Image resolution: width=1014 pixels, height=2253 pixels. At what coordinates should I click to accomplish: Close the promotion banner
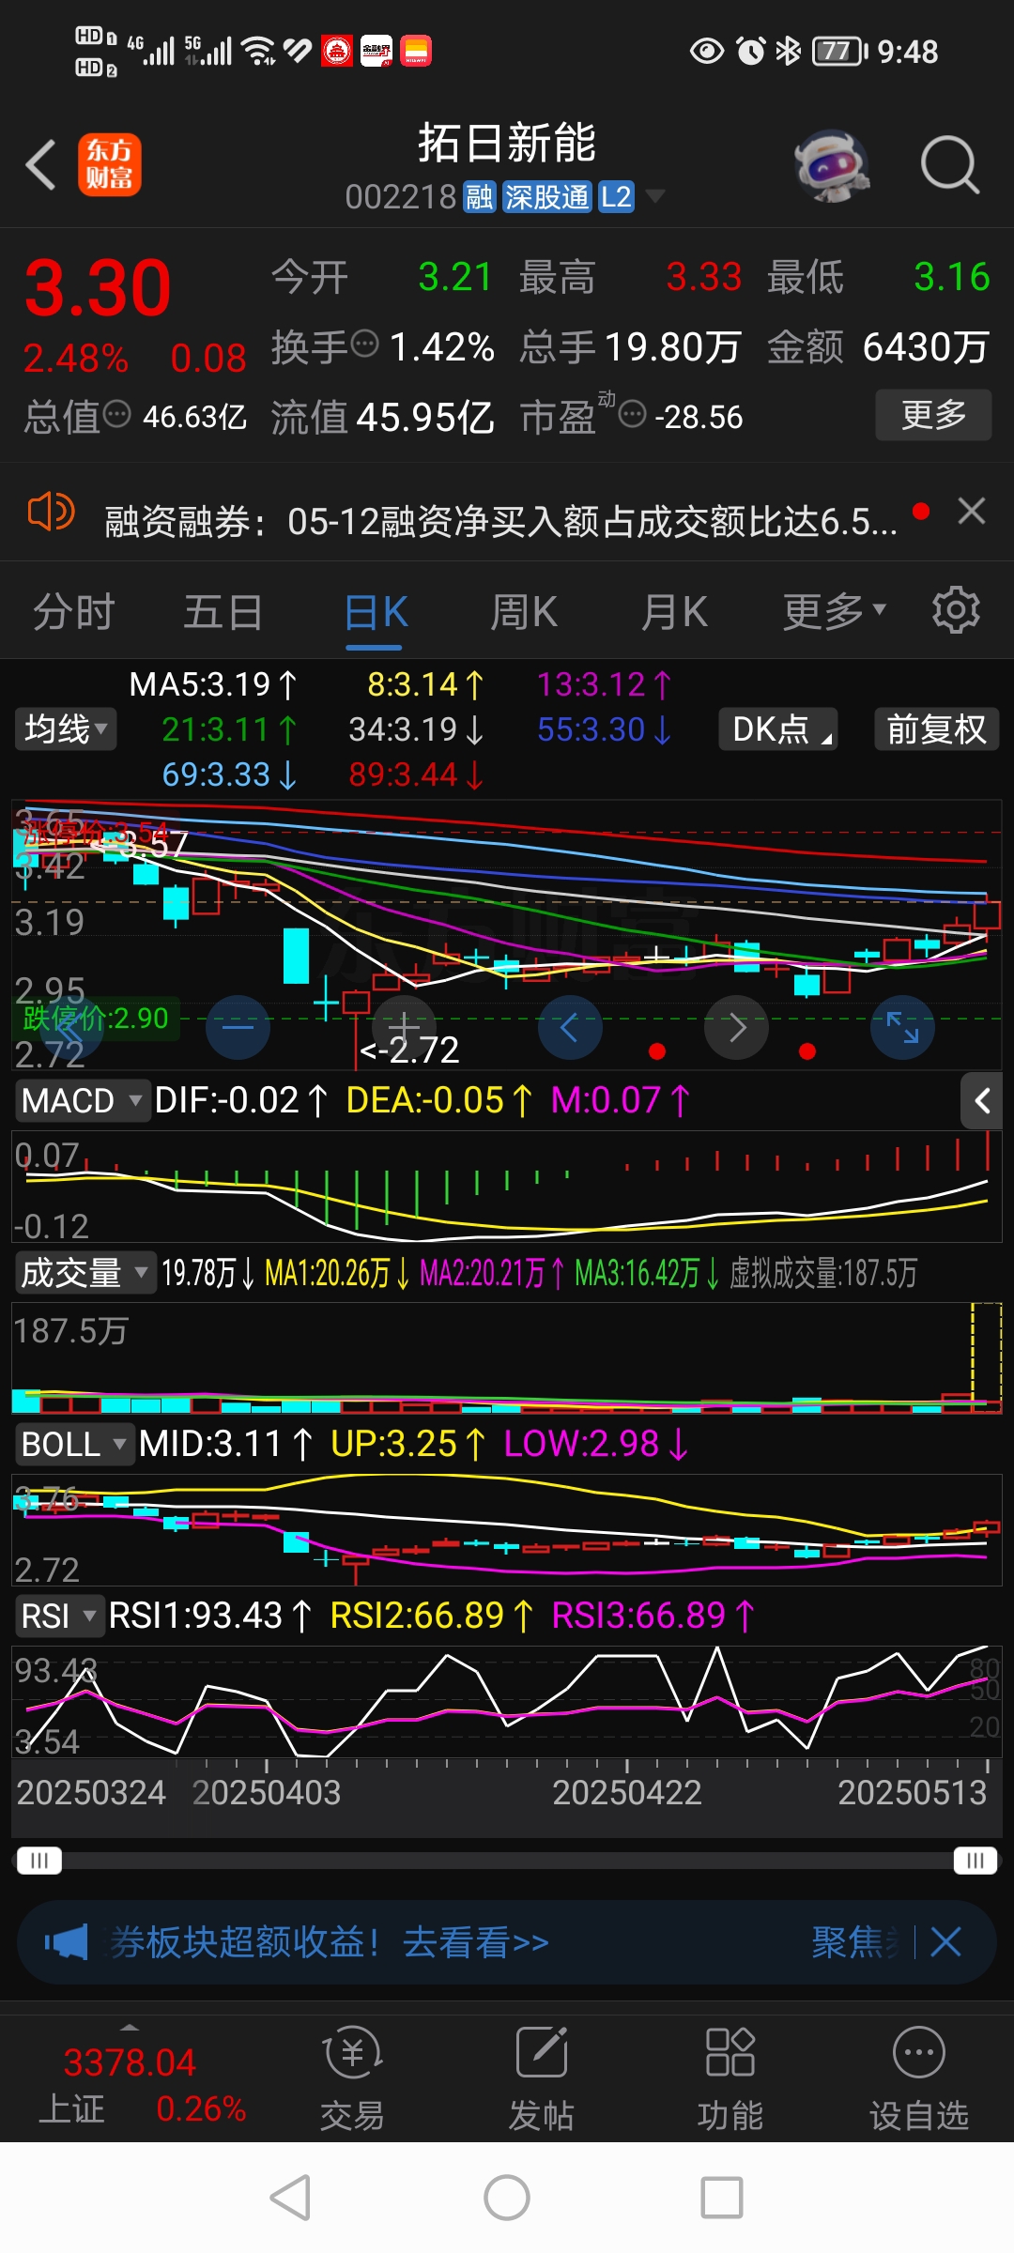coord(946,1942)
